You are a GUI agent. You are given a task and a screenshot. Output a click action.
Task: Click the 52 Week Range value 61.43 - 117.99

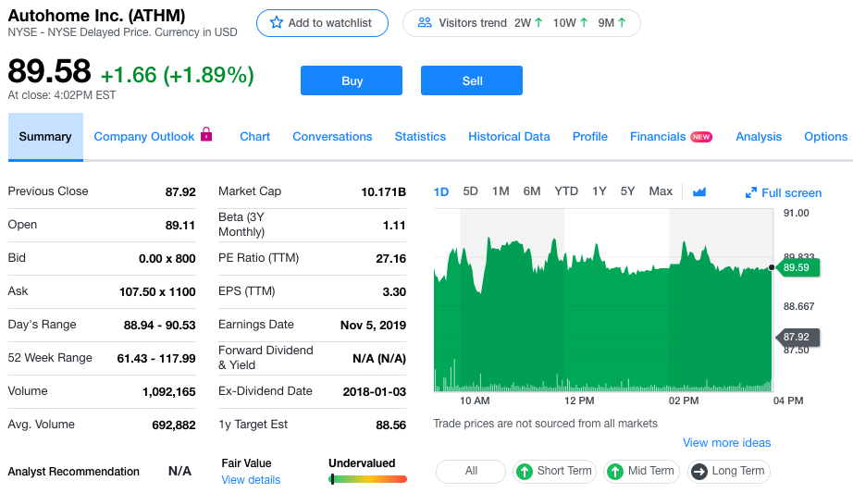(x=156, y=359)
